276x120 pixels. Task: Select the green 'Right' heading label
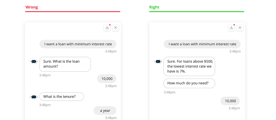[154, 7]
